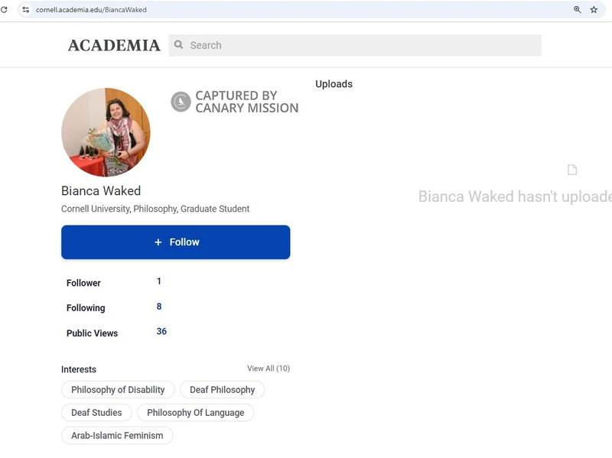Expand interests with View All (10)
Viewport: 612px width, 458px height.
pyautogui.click(x=268, y=369)
